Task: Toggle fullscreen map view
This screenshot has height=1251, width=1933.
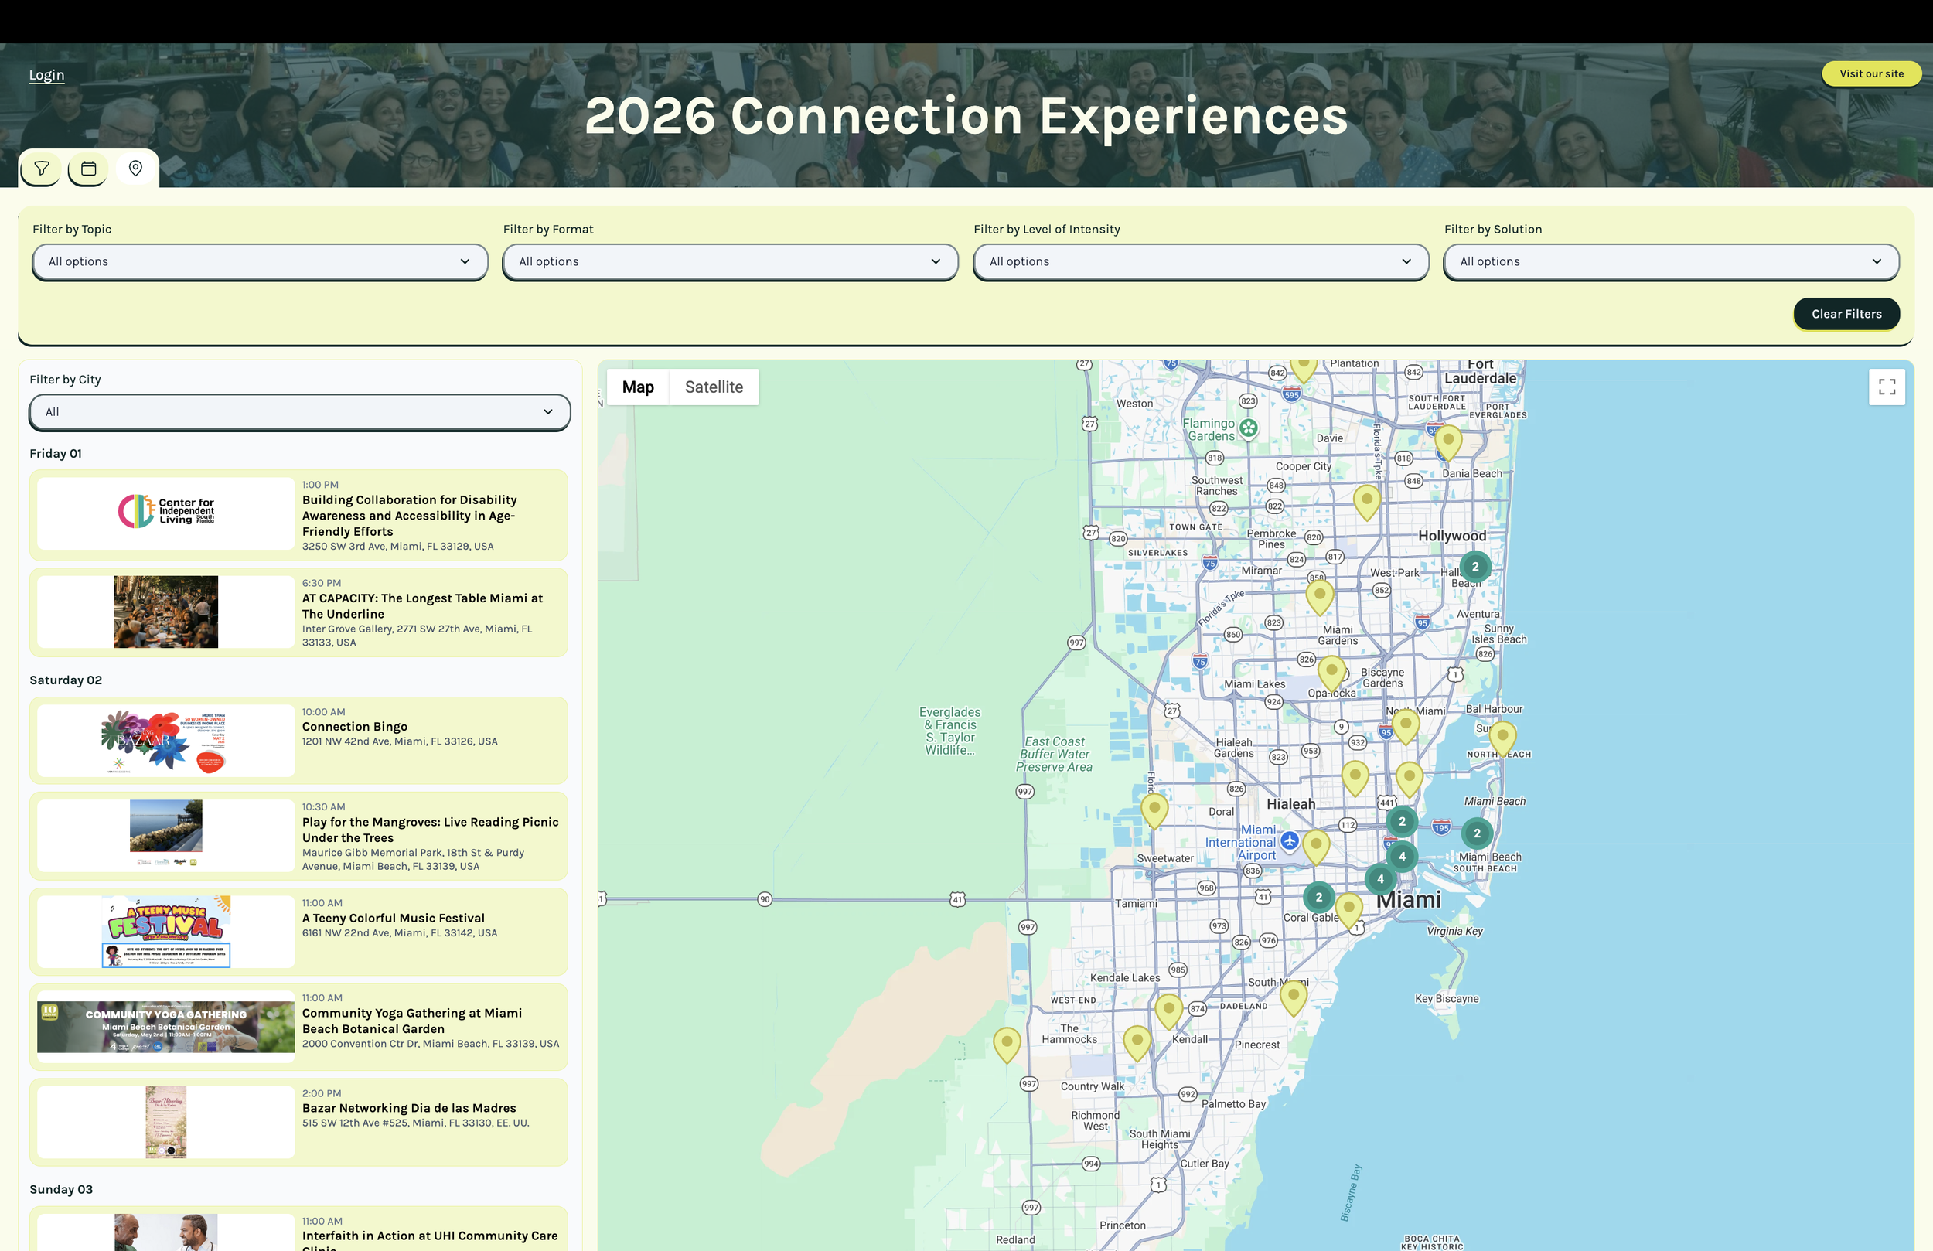Action: click(1887, 387)
